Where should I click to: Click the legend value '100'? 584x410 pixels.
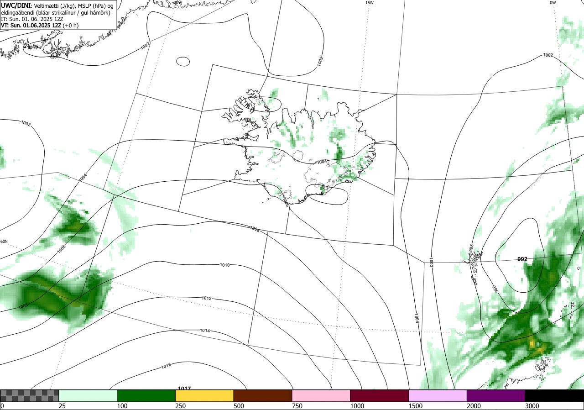[122, 406]
